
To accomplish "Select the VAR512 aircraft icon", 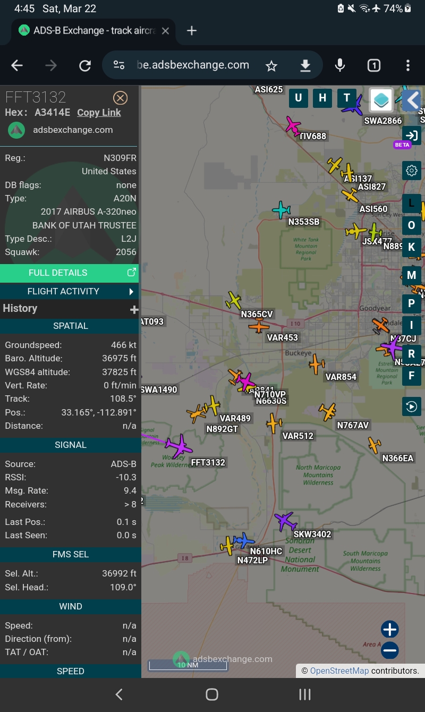I will point(274,423).
